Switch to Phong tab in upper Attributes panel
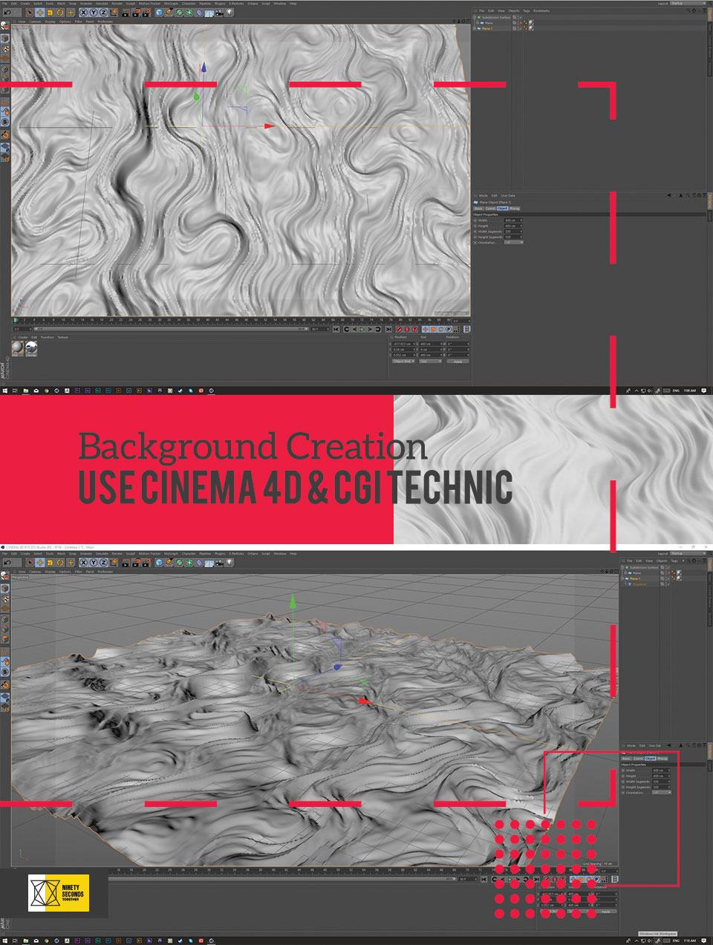The height and width of the screenshot is (945, 713). point(514,209)
